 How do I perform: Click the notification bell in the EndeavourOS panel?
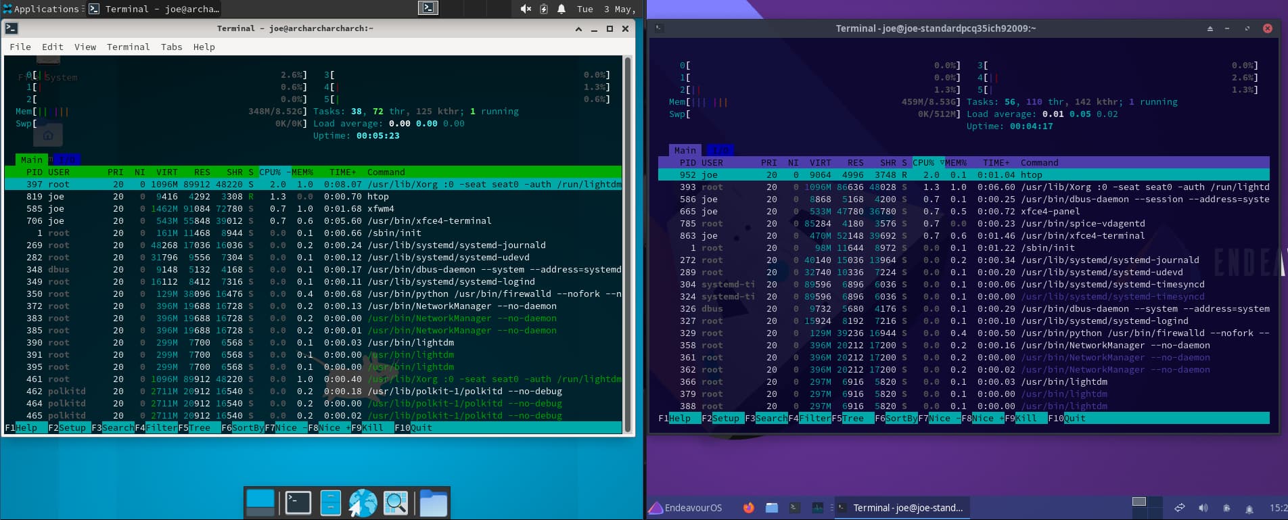tap(1249, 509)
